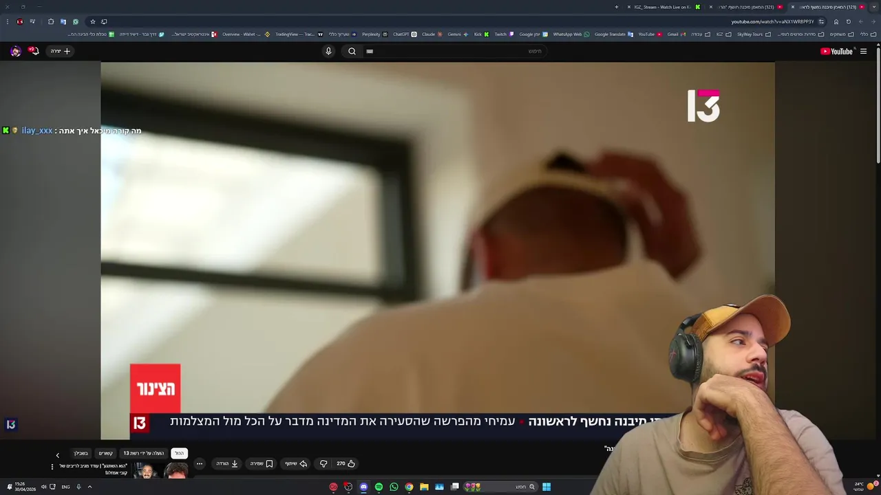The height and width of the screenshot is (495, 881).
Task: Open the YouTube bookmark
Action: click(650, 34)
